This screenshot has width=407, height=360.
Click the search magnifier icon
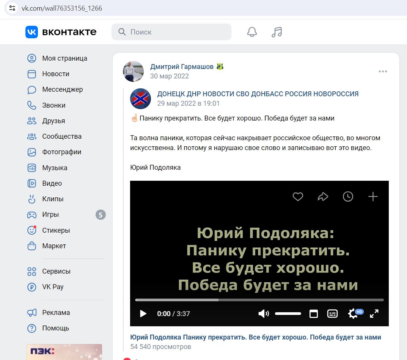(x=122, y=32)
